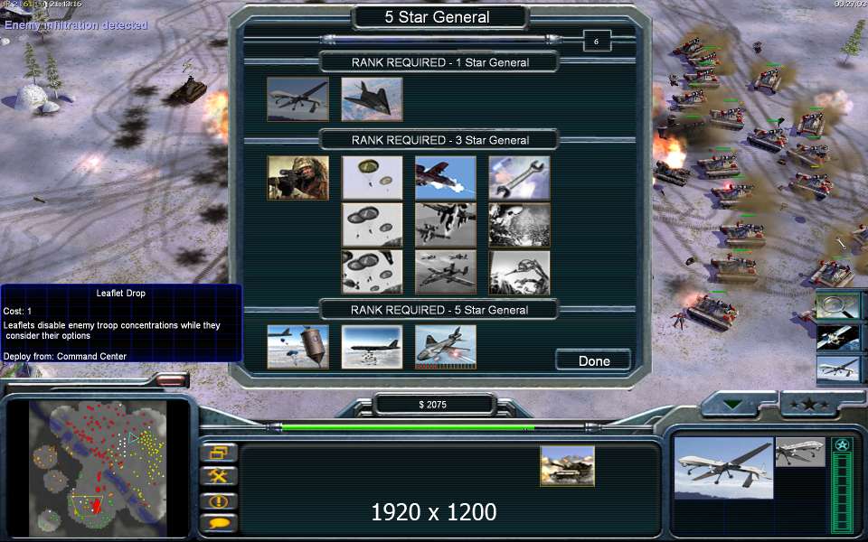The height and width of the screenshot is (542, 868).
Task: Choose the B-52 carpet bomber power icon
Action: coord(372,347)
